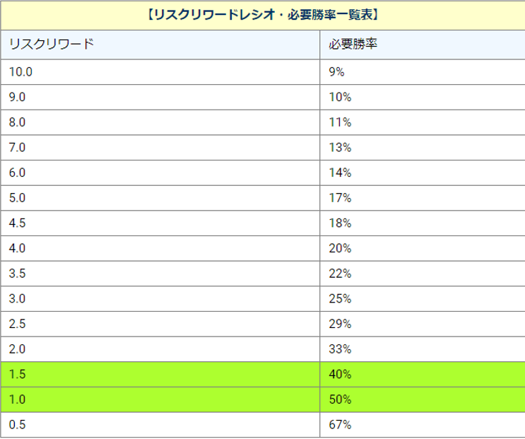This screenshot has width=525, height=439.
Task: Select the 7.0 risk reward cell
Action: 18,147
